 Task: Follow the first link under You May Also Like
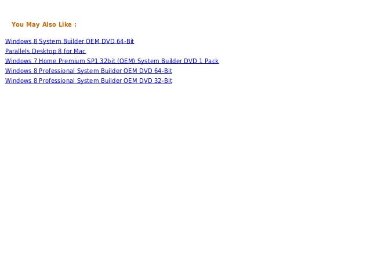(x=70, y=41)
